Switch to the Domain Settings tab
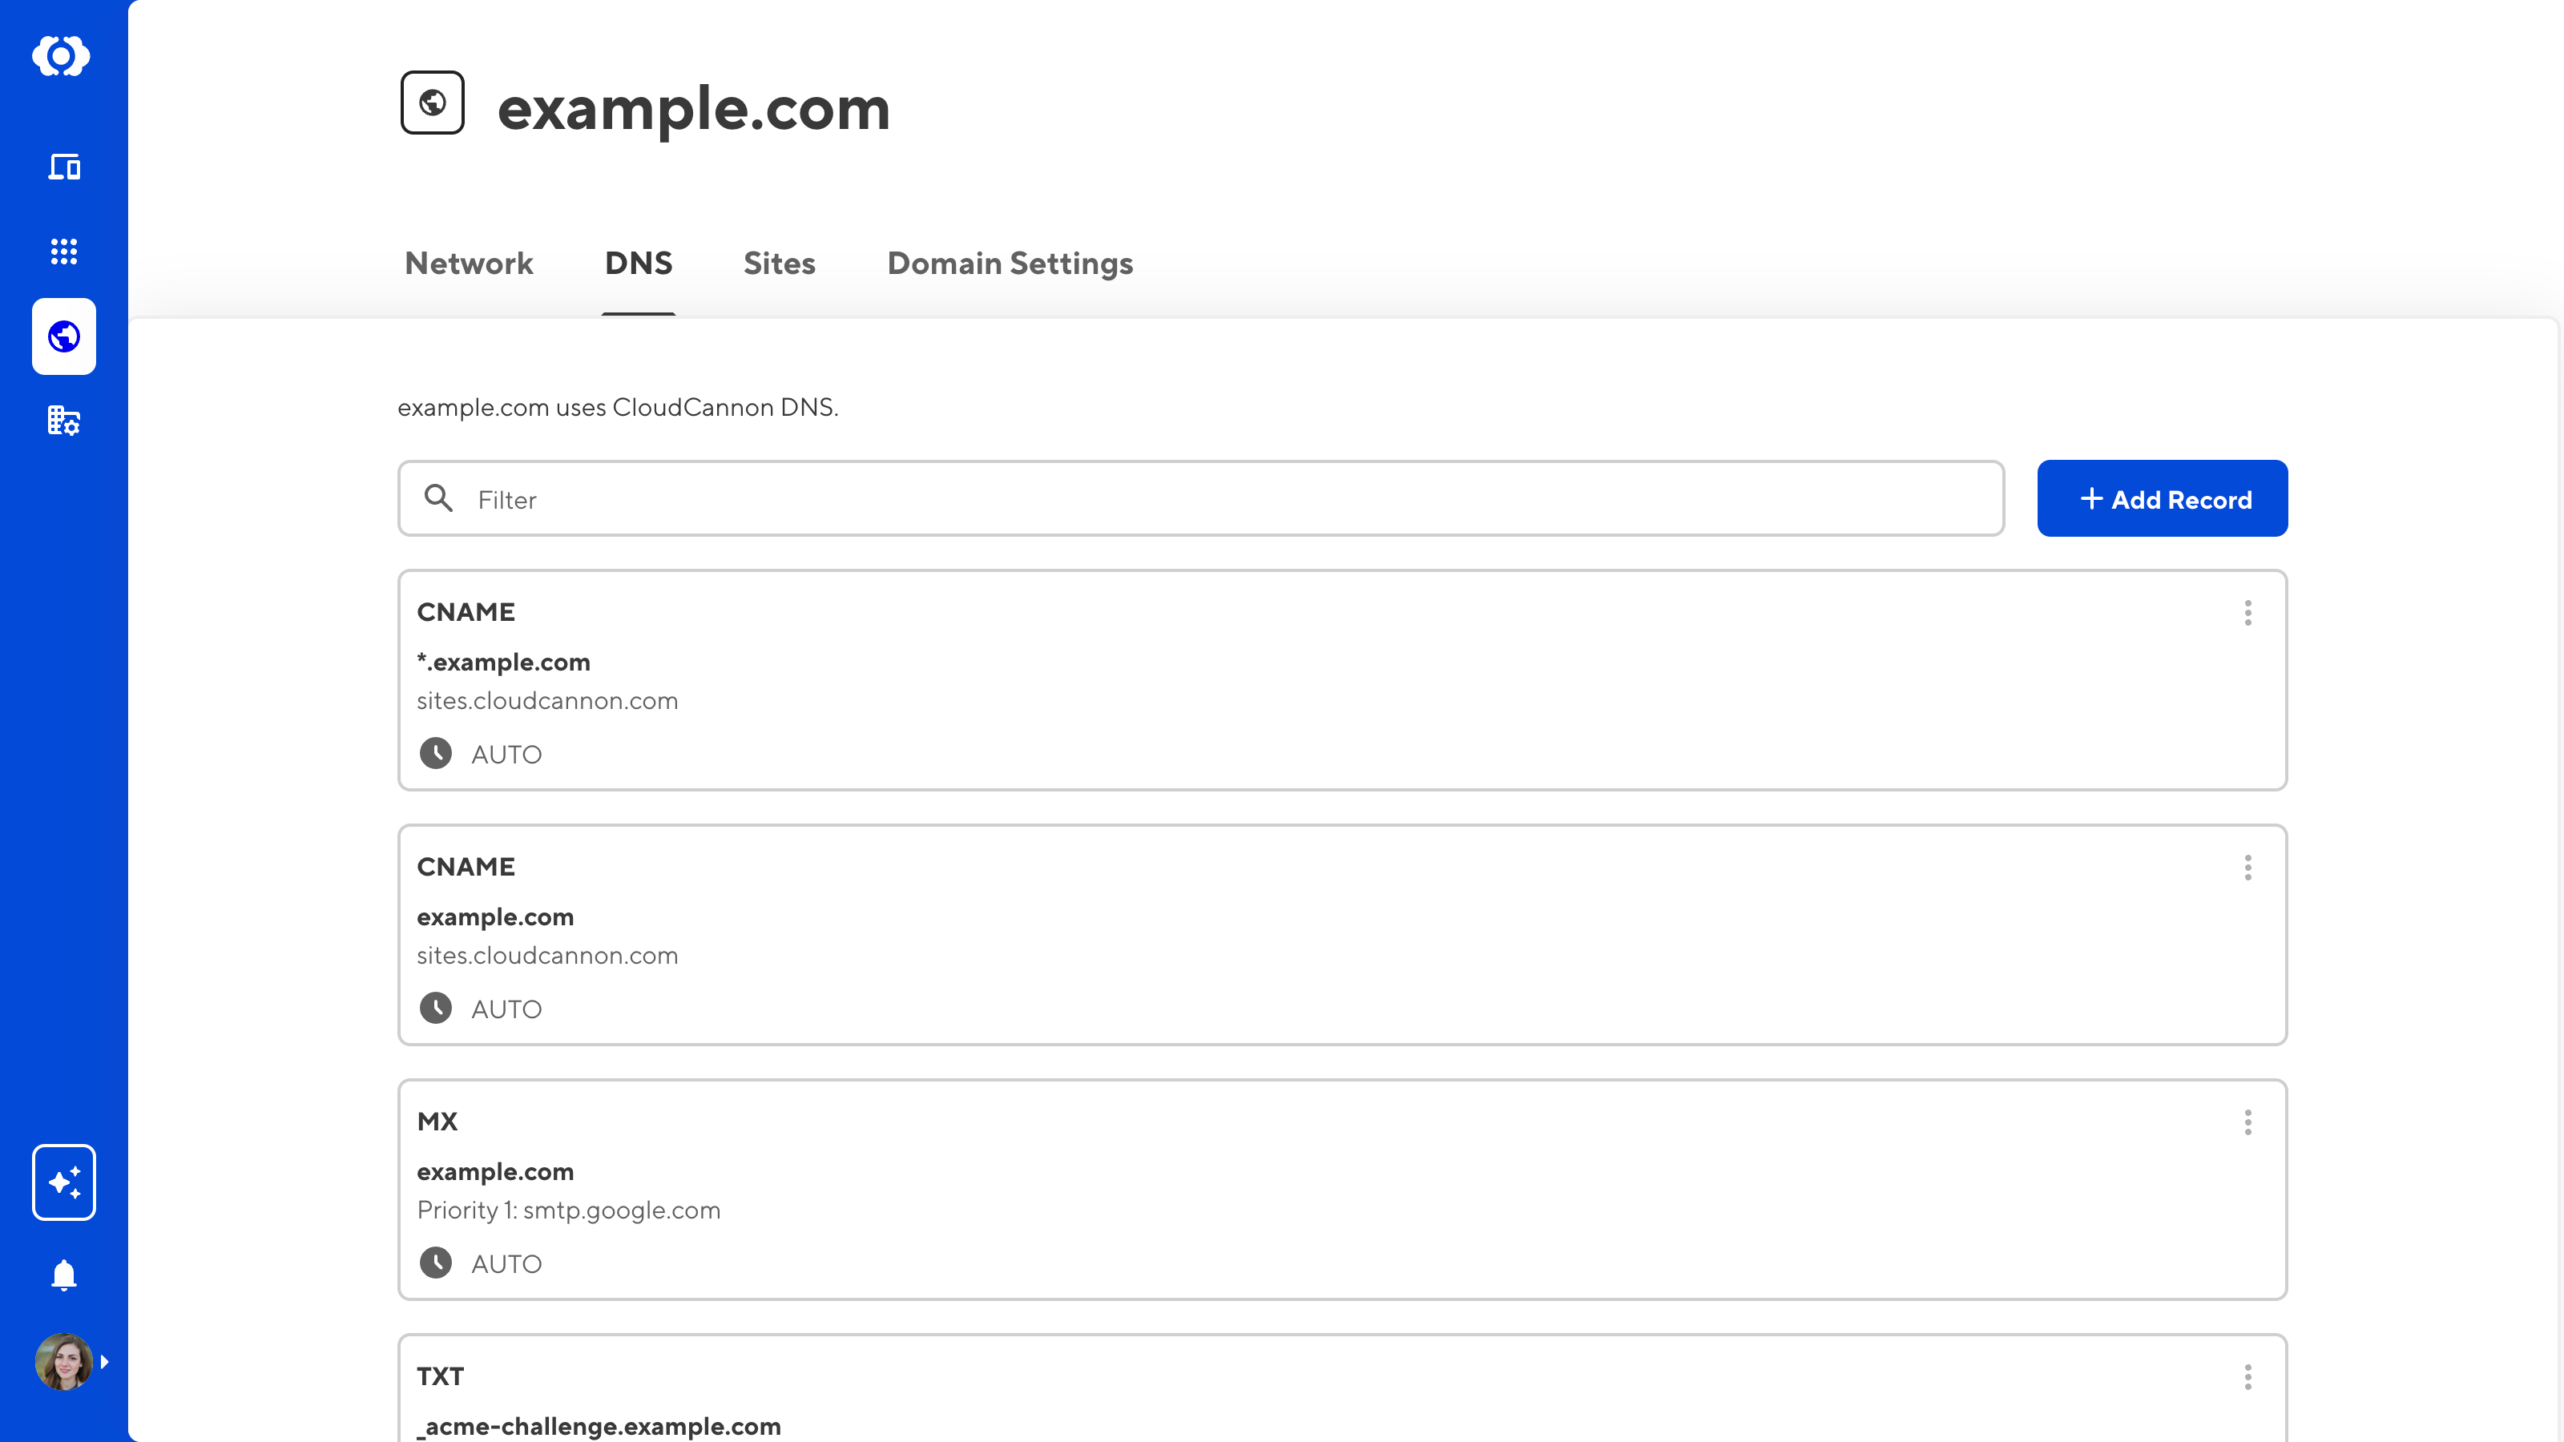Screen dimensions: 2564x1442 point(1010,264)
